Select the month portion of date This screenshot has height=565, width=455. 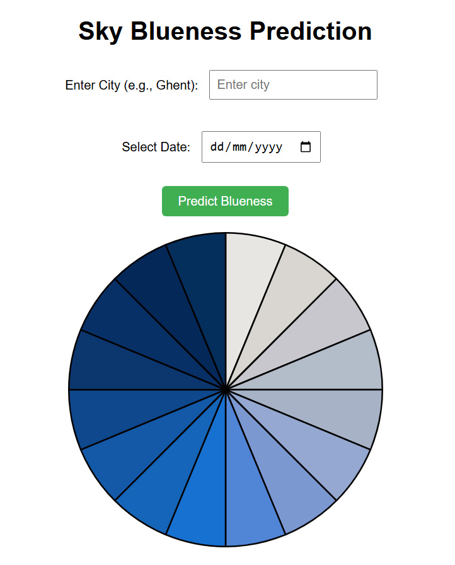pos(239,147)
